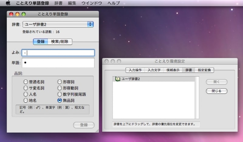
Task: Focus the よみ input field
Action: (58, 53)
